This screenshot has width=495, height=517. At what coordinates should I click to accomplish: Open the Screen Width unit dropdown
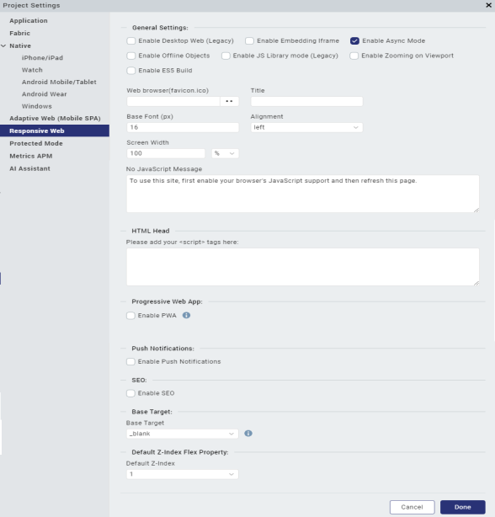click(225, 153)
